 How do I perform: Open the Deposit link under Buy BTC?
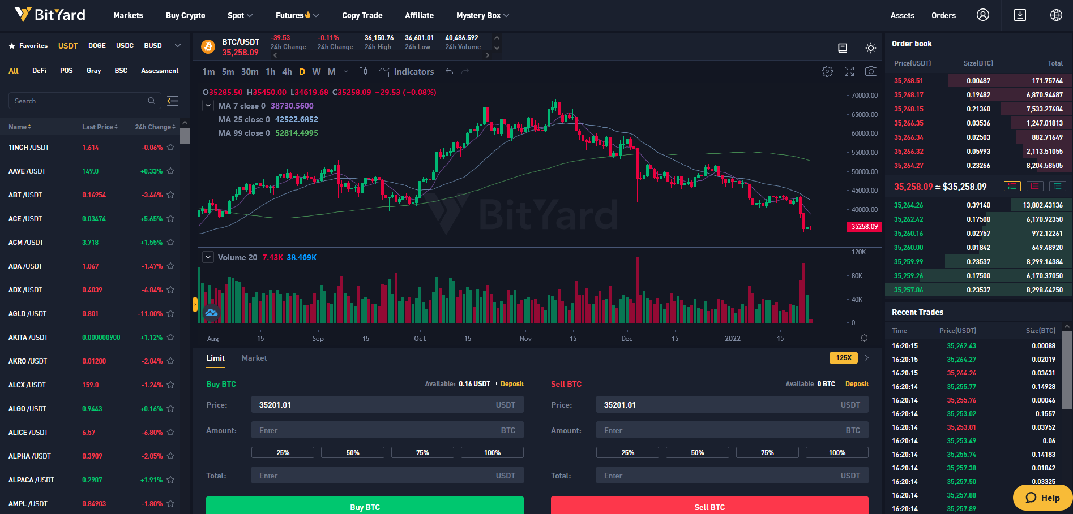(x=512, y=384)
